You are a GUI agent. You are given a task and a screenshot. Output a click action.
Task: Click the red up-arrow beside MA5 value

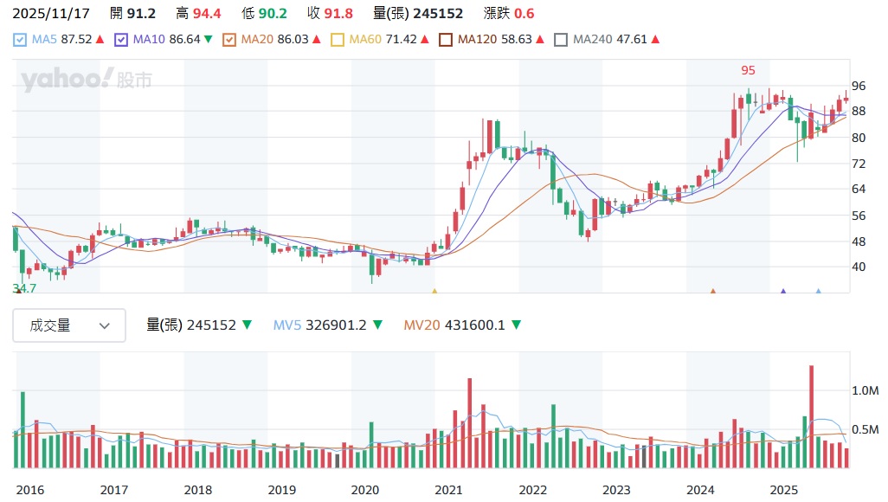click(x=100, y=39)
